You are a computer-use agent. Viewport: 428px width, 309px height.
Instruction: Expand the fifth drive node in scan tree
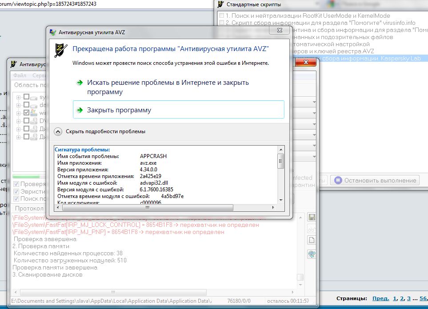coord(18,129)
